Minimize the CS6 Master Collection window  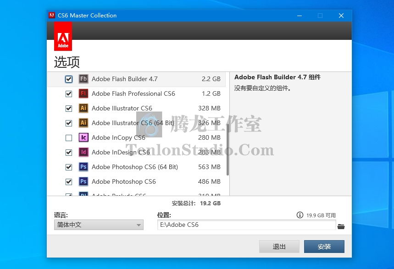tap(300, 16)
